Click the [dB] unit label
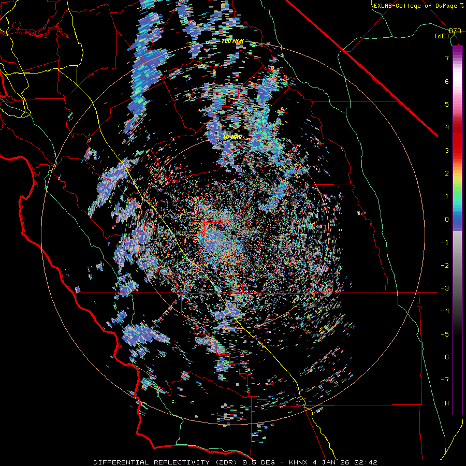 pyautogui.click(x=442, y=36)
